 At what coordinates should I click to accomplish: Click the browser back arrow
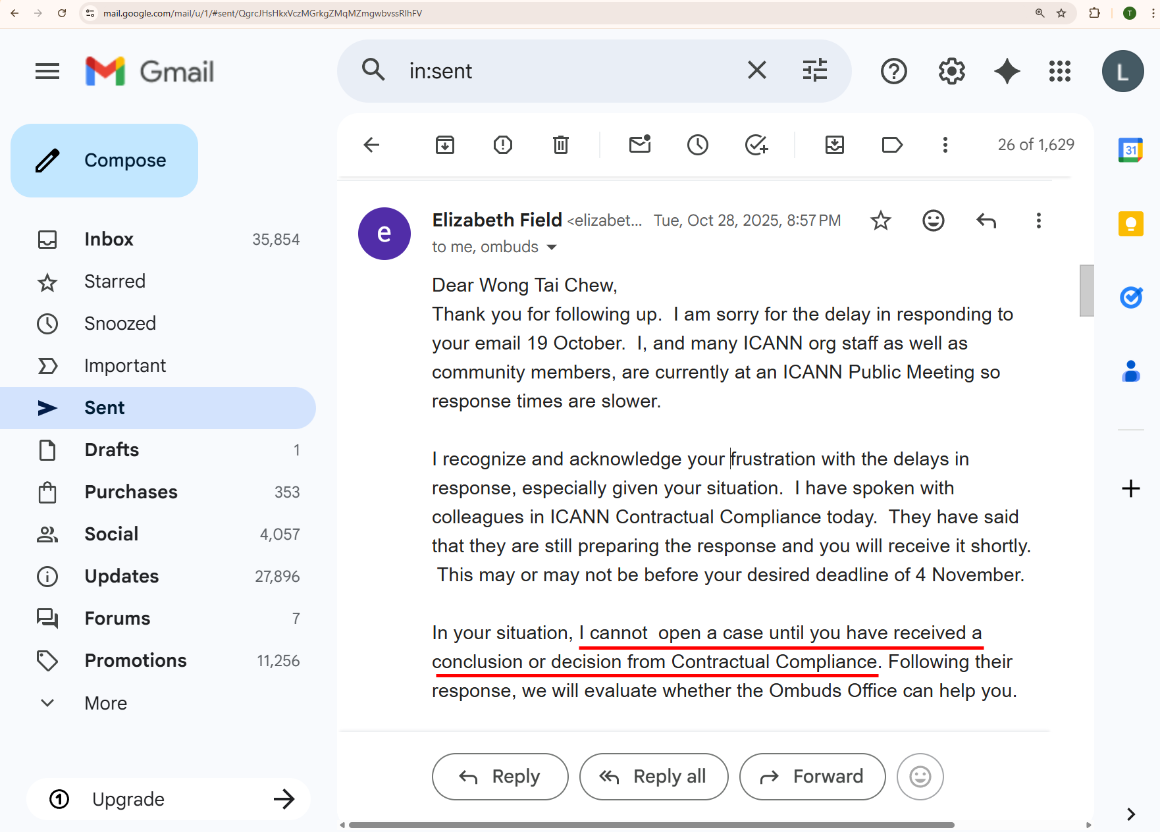14,13
